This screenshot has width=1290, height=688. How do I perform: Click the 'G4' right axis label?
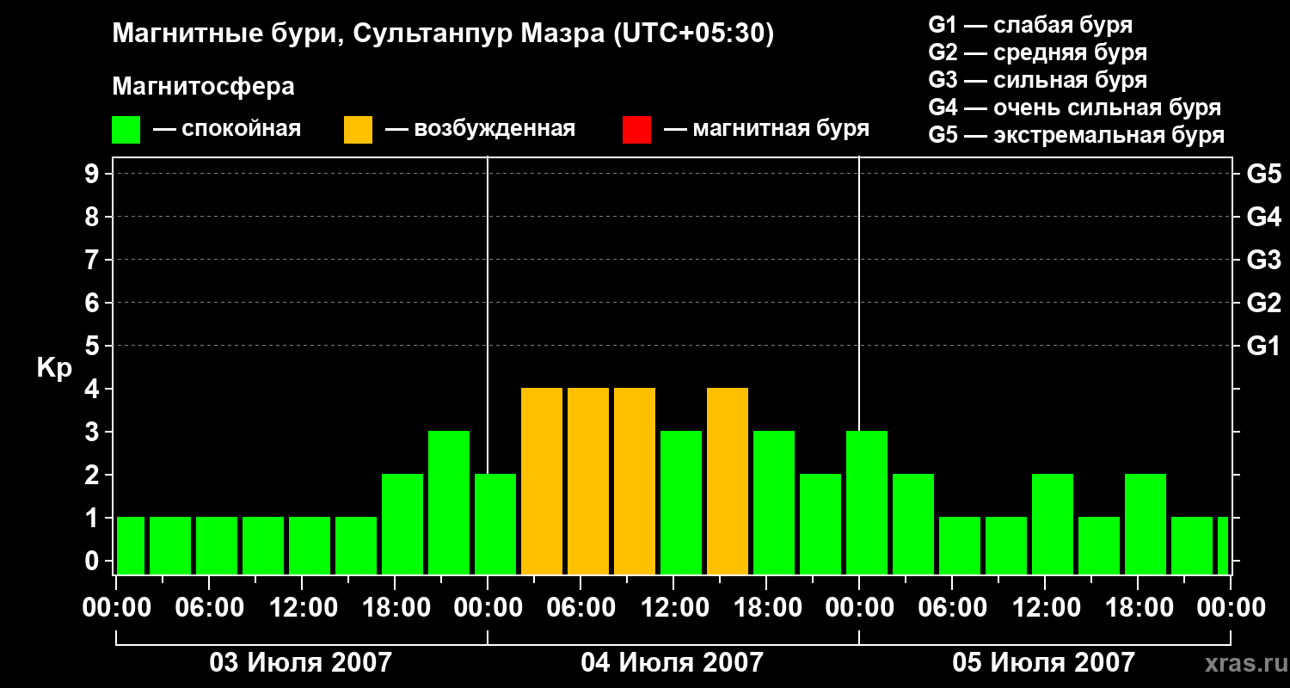click(1263, 217)
